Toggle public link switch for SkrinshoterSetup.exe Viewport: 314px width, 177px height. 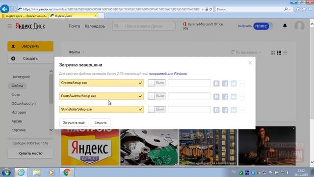click(157, 109)
